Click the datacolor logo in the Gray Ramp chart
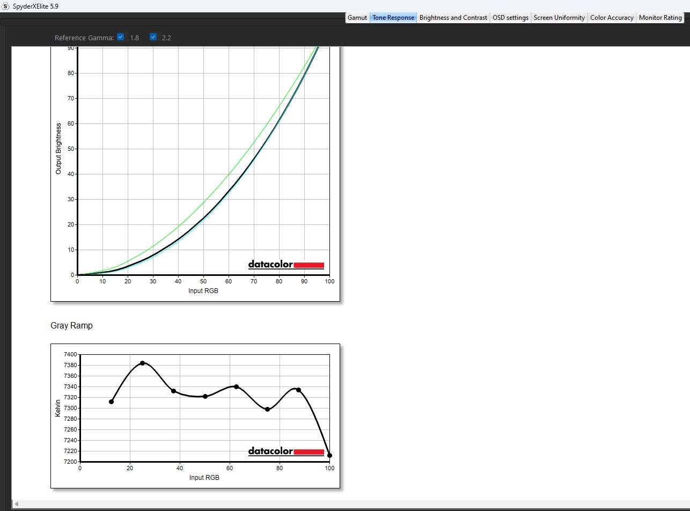Viewport: 690px width, 511px height. [286, 451]
